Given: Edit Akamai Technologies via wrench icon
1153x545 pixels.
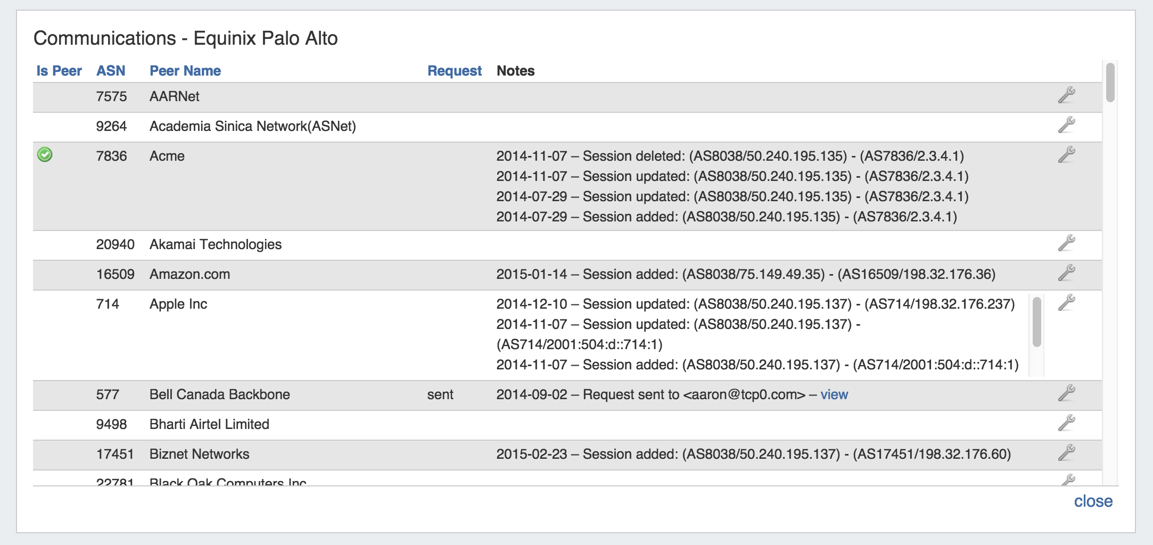Looking at the screenshot, I should [x=1066, y=244].
